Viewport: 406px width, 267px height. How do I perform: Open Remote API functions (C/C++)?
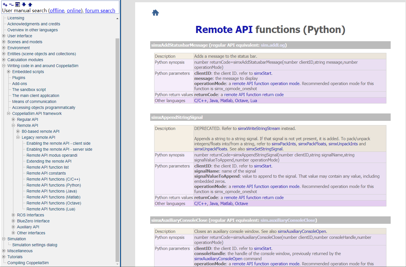[x=53, y=179]
